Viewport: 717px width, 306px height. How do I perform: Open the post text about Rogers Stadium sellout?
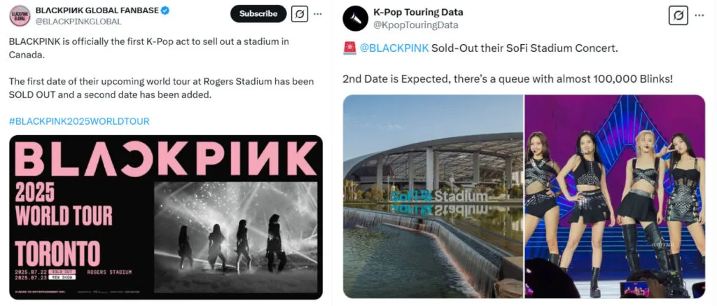coord(161,87)
